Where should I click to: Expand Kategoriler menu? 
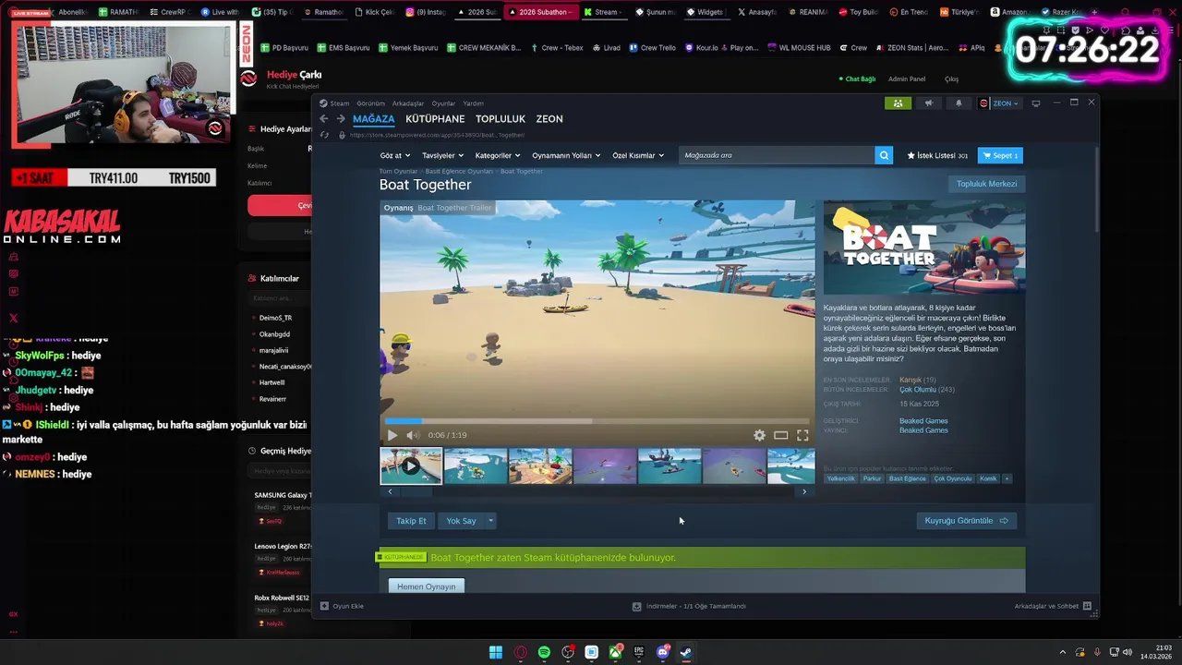[x=498, y=155]
